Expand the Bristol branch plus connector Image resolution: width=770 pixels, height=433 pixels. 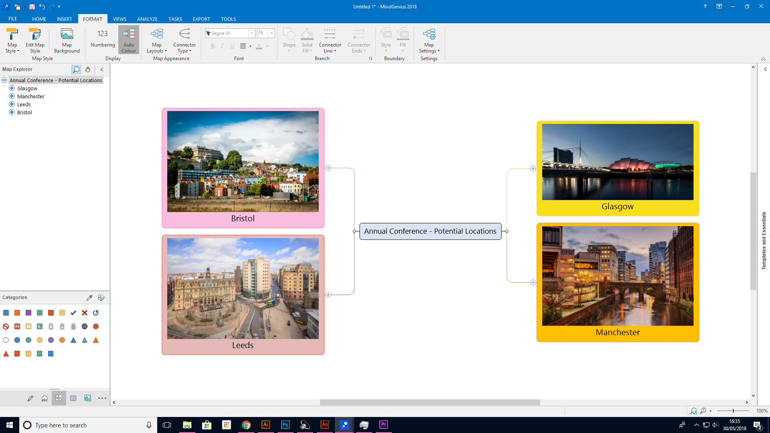[328, 168]
